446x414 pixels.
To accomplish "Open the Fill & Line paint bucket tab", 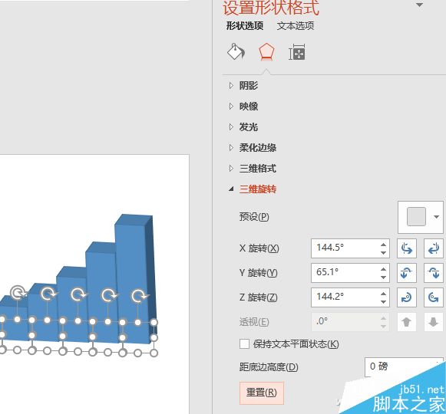I will click(236, 51).
